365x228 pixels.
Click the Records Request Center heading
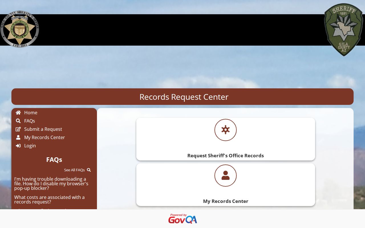(x=184, y=97)
